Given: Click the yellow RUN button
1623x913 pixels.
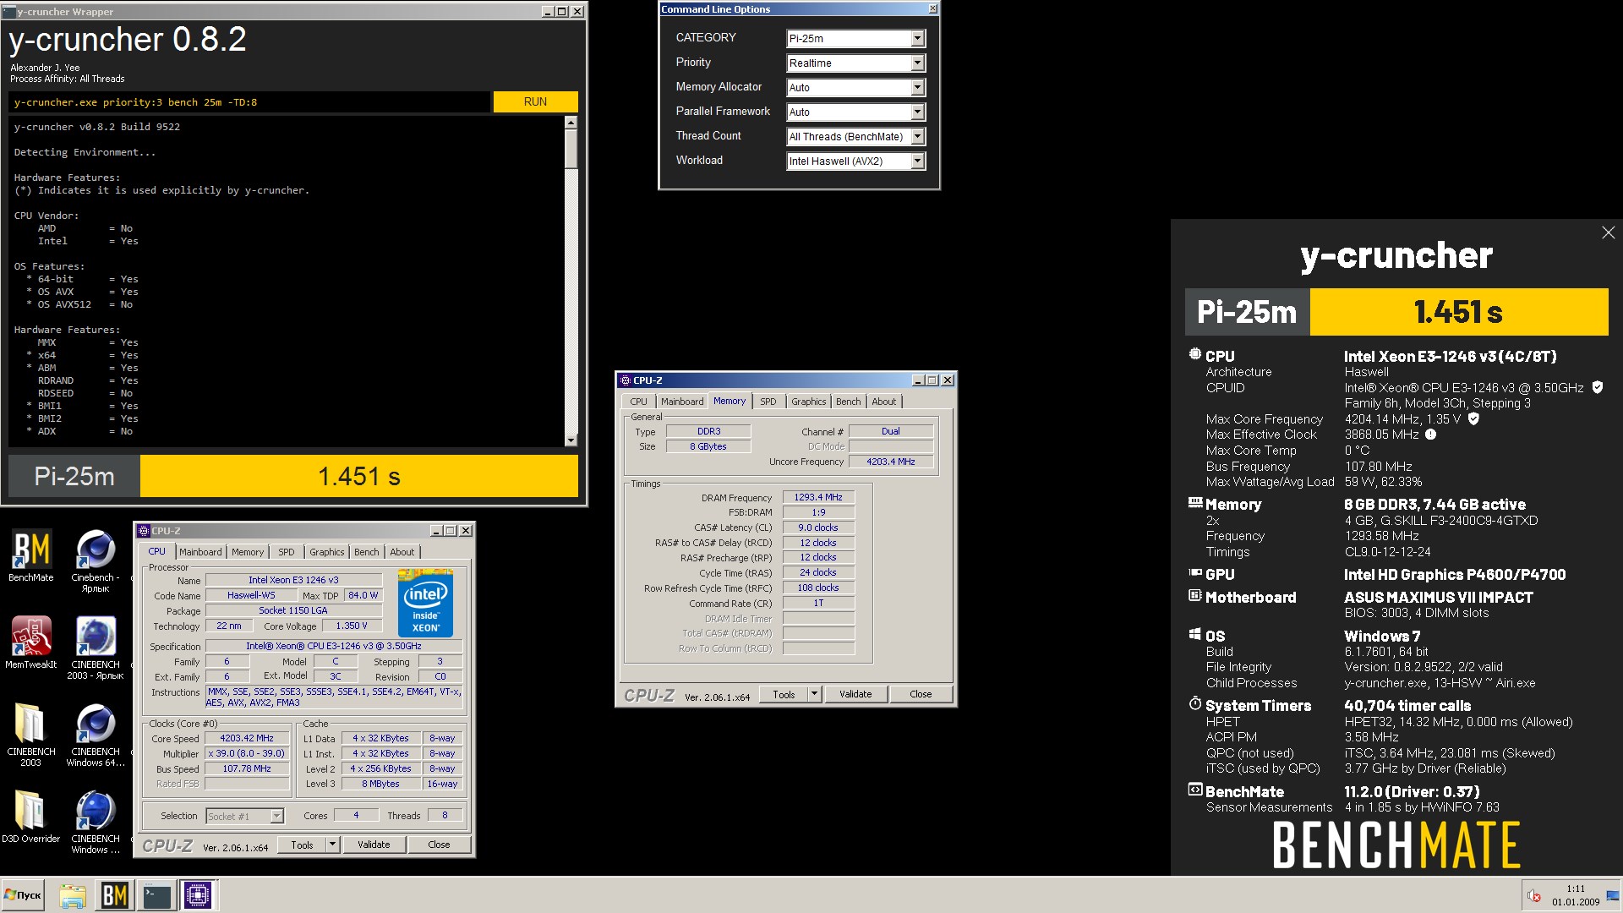Looking at the screenshot, I should click(535, 101).
